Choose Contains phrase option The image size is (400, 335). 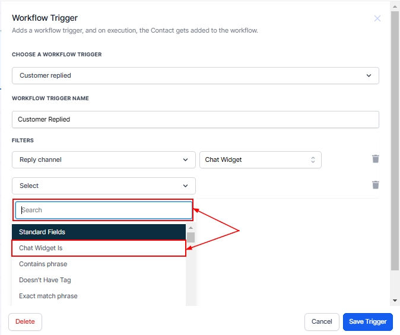[99, 264]
